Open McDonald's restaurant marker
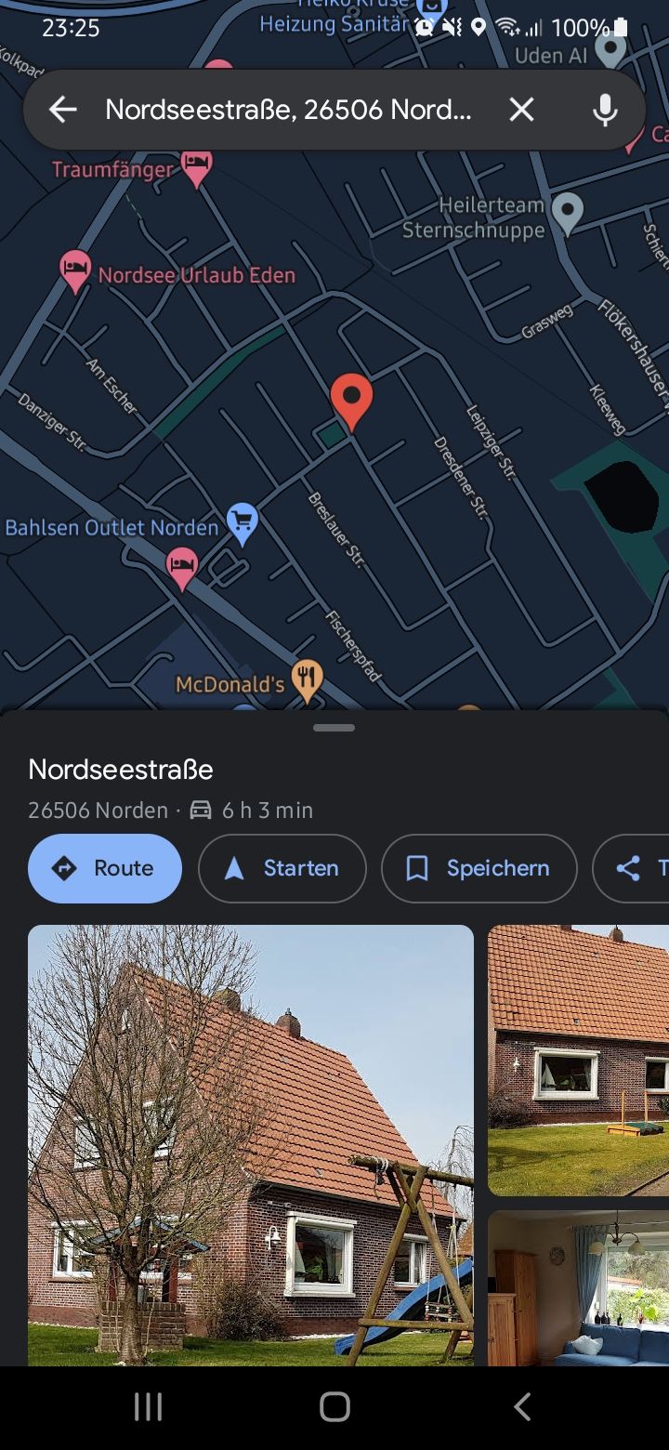669x1450 pixels. pos(308,682)
